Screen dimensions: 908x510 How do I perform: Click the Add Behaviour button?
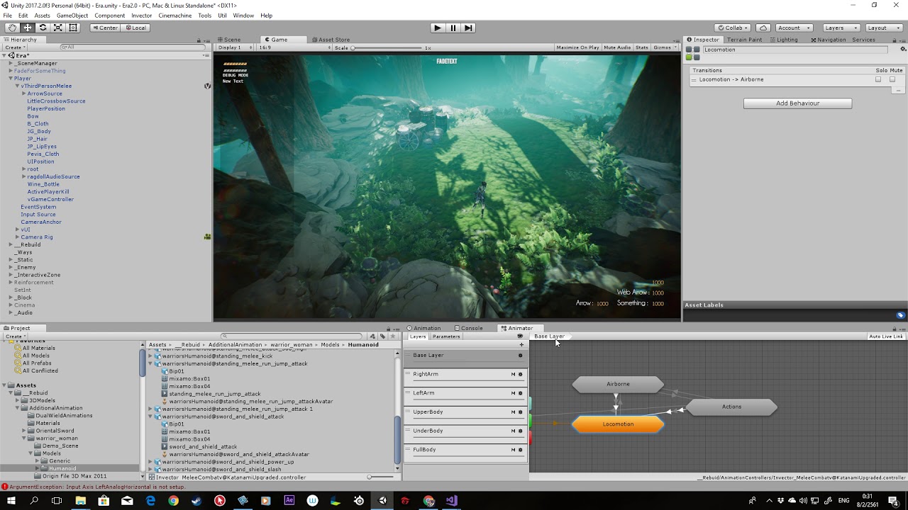(x=797, y=103)
